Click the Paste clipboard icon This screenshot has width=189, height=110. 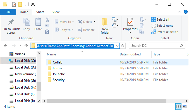(38, 22)
